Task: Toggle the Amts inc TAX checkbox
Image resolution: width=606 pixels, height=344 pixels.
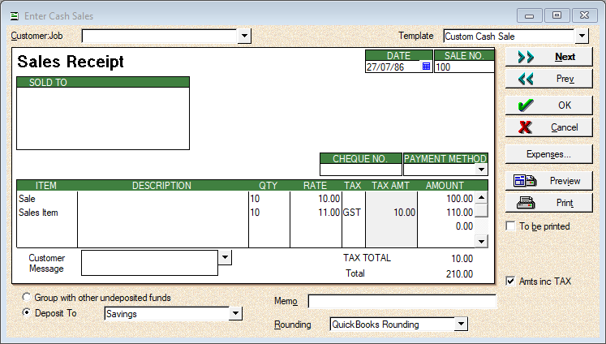Action: click(510, 282)
